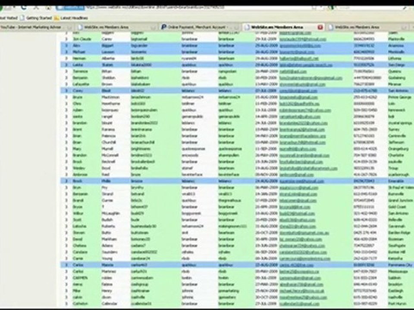Select the last name cell "Hawthorne"
This screenshot has height=310, width=414.
coord(111,104)
